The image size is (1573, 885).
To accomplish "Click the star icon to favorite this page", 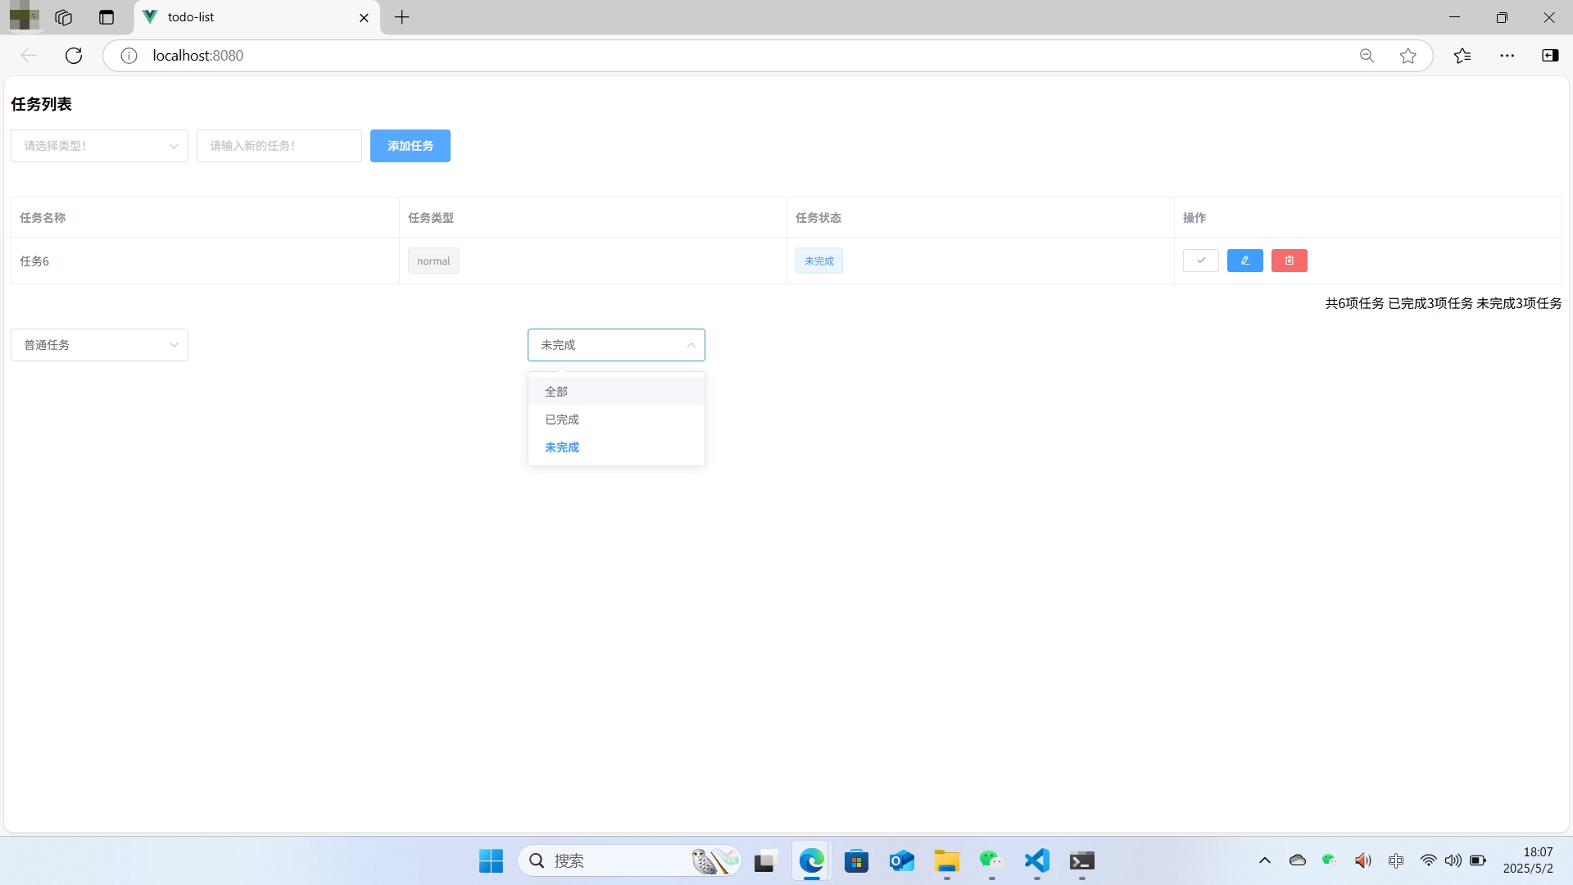I will tap(1408, 56).
